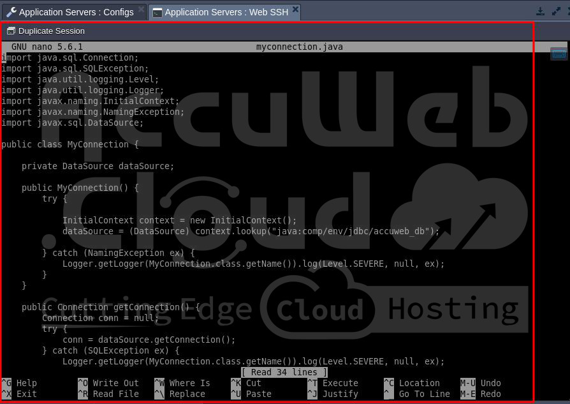The height and width of the screenshot is (404, 570).
Task: Click the ^T Execute shortcut
Action: 333,383
